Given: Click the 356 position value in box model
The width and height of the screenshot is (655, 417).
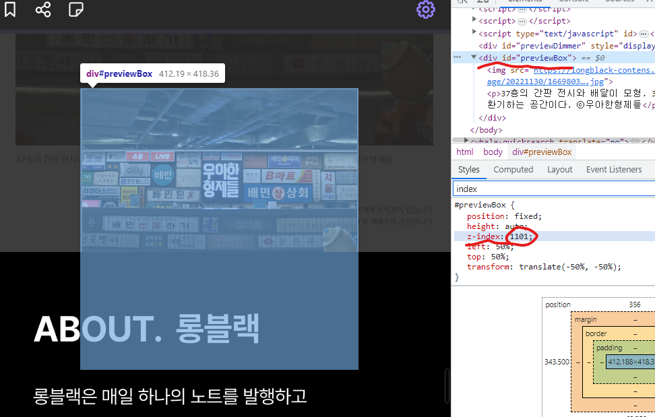Looking at the screenshot, I should 635,304.
